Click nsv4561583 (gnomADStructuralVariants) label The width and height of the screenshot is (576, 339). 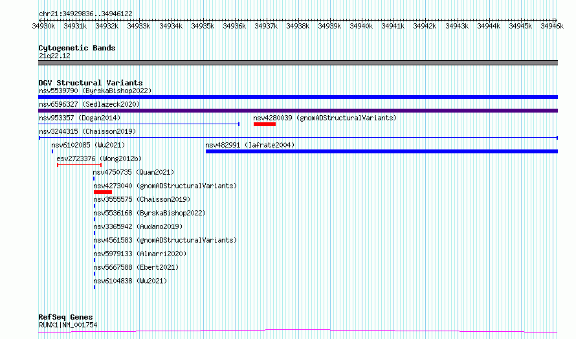point(165,240)
